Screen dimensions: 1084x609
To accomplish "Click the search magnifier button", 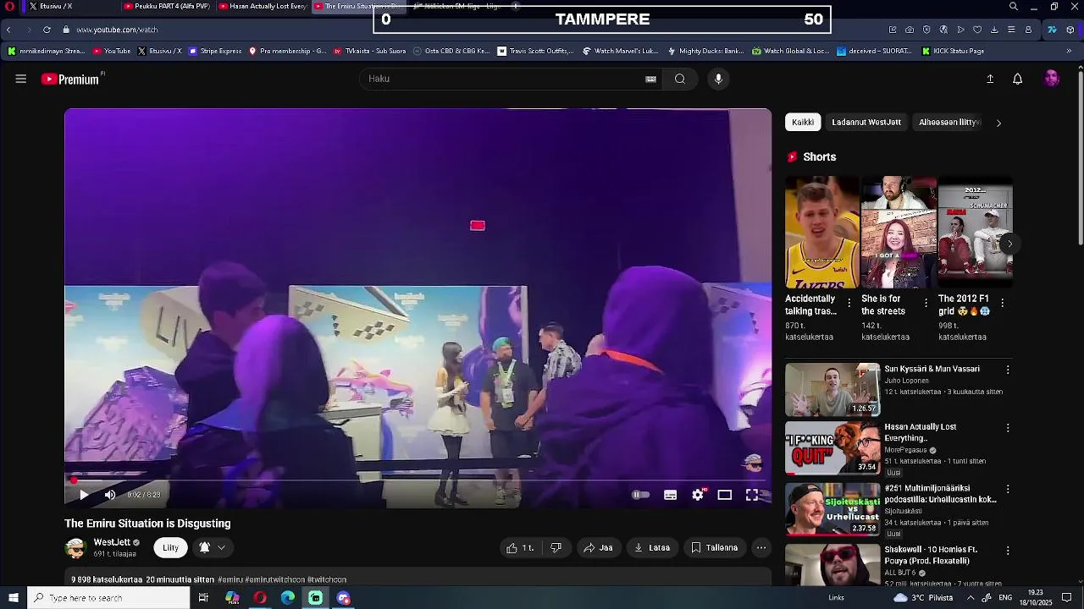I will 680,79.
